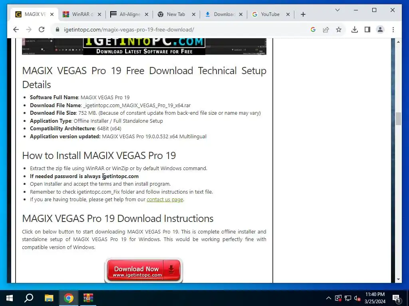Click 'Remember to check igetintopc.com_Fix folder' line
The height and width of the screenshot is (306, 409).
click(121, 192)
